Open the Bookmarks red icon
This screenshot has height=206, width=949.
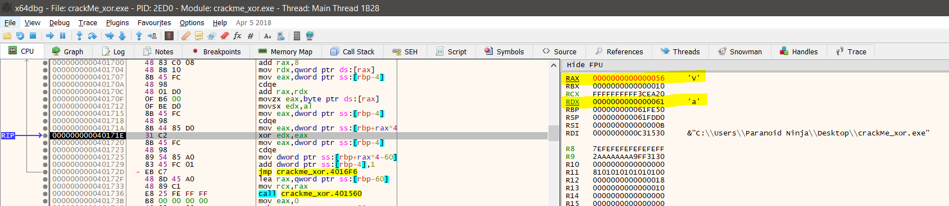point(225,36)
